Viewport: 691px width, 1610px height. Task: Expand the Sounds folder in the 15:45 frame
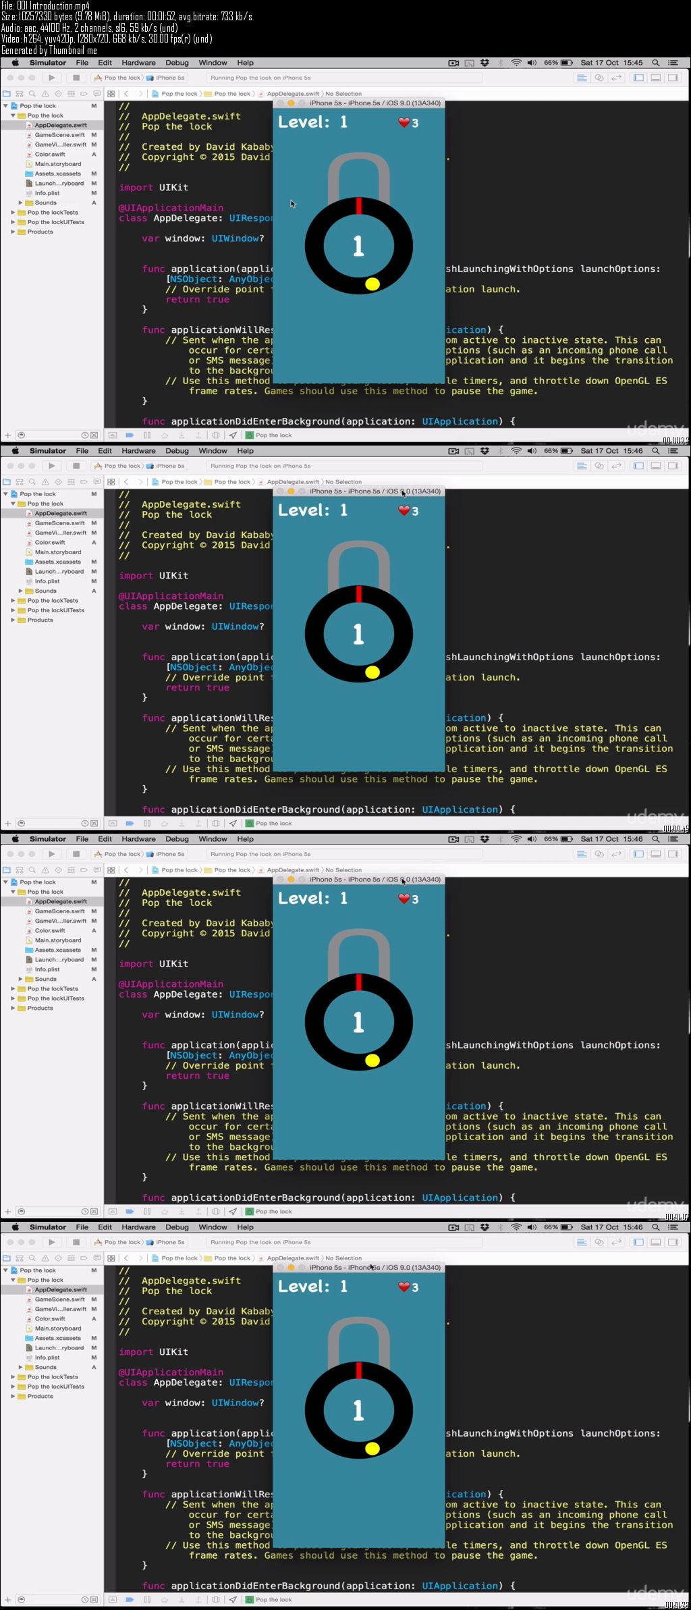pos(20,203)
